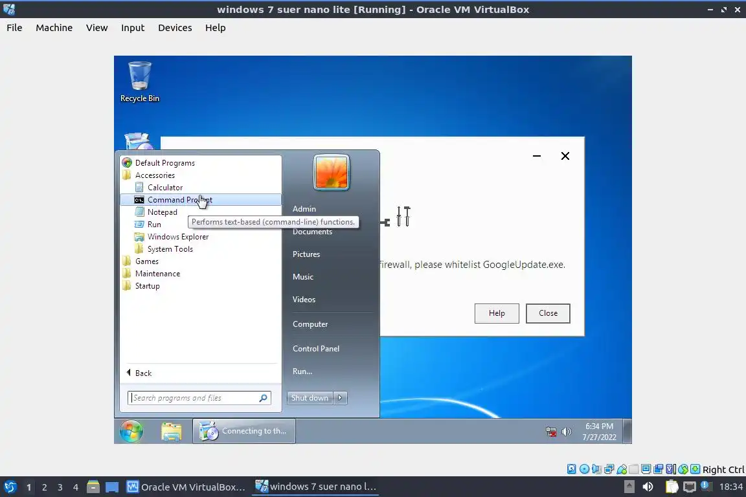Click the host clipboard manager tray icon
The width and height of the screenshot is (746, 497).
[672, 487]
